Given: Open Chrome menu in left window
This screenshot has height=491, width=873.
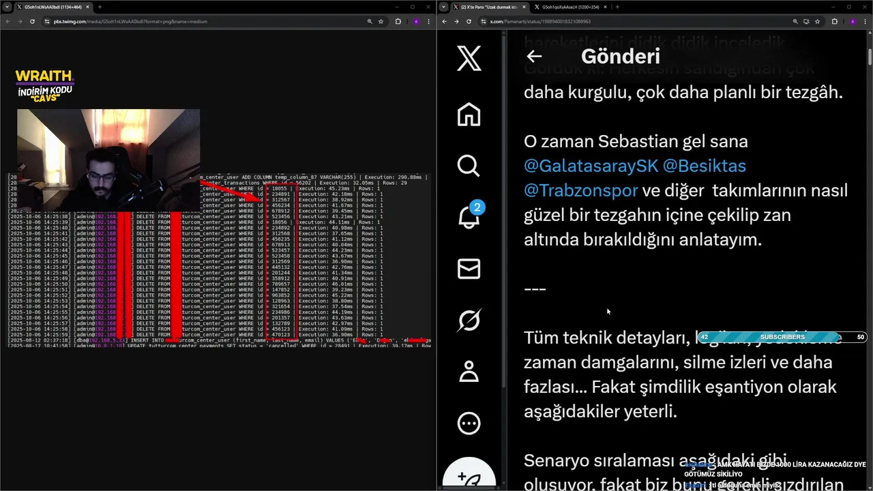Looking at the screenshot, I should pos(429,21).
